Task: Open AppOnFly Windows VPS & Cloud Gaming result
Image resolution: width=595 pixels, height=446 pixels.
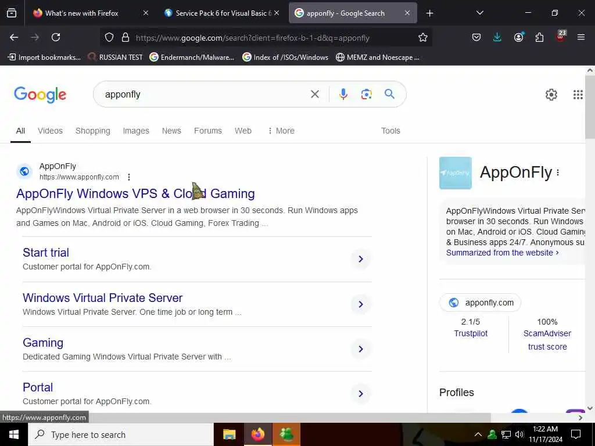Action: point(135,194)
